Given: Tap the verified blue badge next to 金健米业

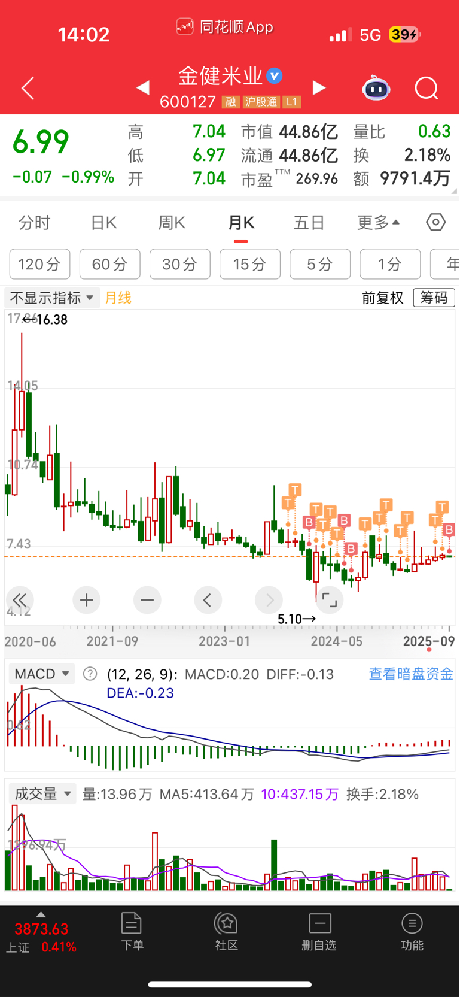Looking at the screenshot, I should click(275, 76).
